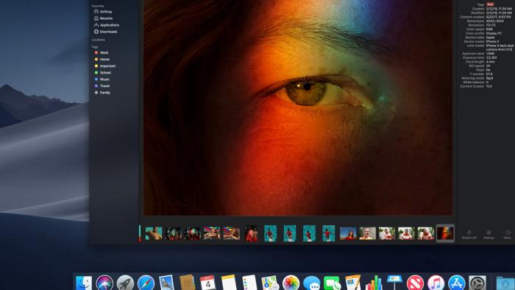Click the "Locations" sidebar heading

point(98,40)
